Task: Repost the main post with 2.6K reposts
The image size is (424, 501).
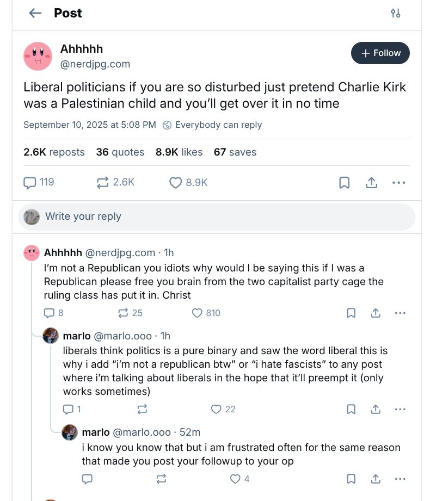Action: coord(102,182)
